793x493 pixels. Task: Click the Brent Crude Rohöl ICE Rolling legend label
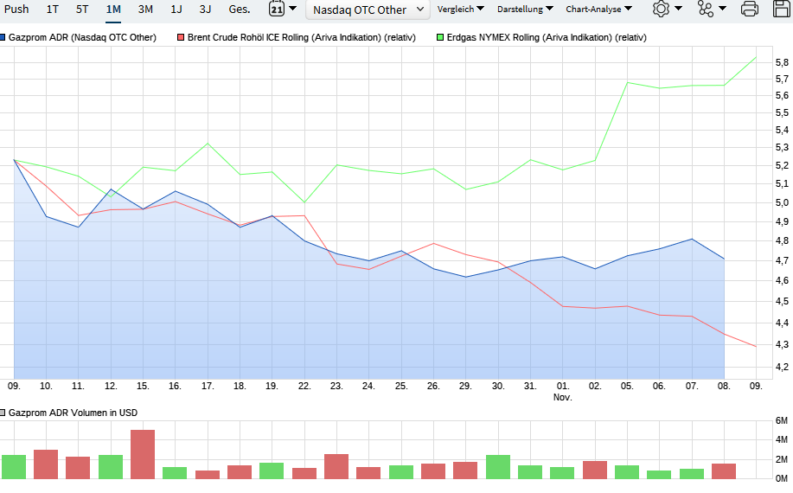tap(302, 37)
